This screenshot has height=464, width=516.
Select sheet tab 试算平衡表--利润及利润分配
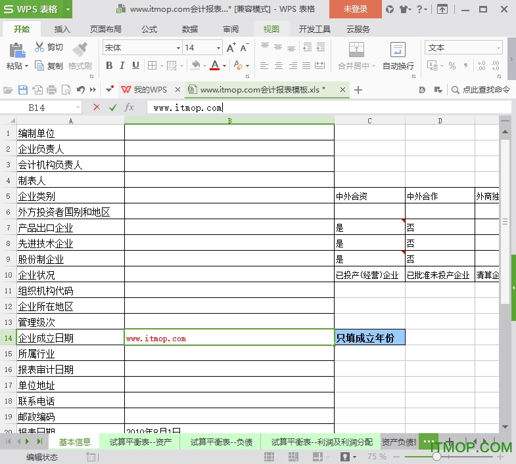321,442
